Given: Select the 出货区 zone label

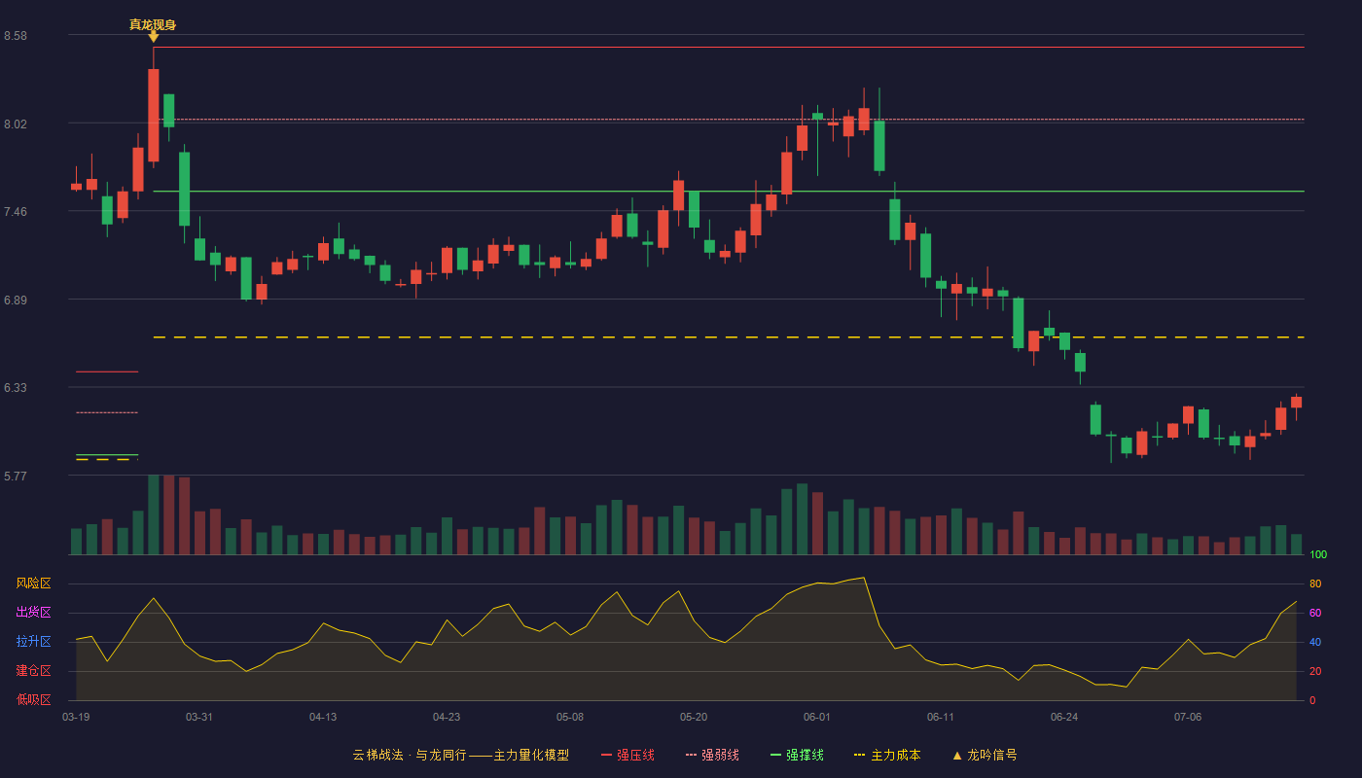Looking at the screenshot, I should [x=33, y=613].
